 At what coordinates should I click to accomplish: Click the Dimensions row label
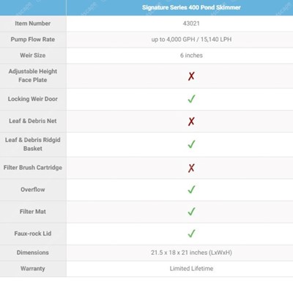pyautogui.click(x=33, y=253)
